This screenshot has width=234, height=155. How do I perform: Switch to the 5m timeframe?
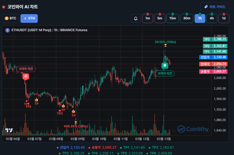pyautogui.click(x=160, y=18)
